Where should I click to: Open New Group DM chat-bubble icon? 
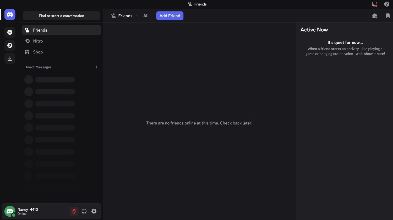375,16
